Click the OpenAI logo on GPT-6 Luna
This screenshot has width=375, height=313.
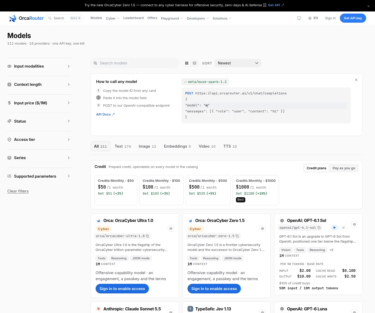tap(282, 309)
